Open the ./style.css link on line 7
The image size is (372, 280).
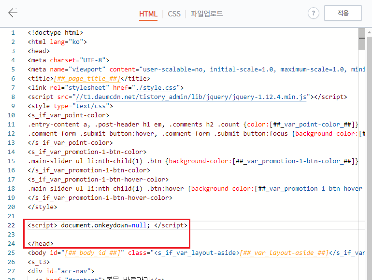(156, 88)
